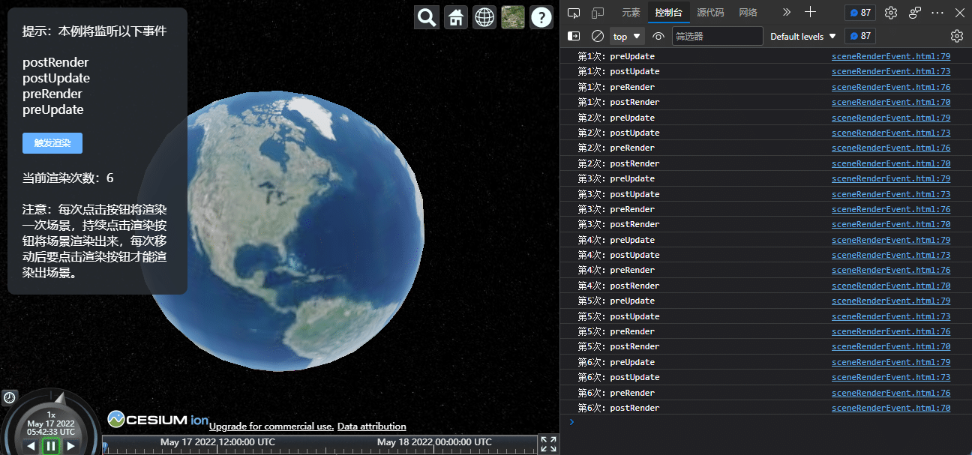Open DevTools settings gear in top bar
Screen dimensions: 972x455
pos(891,13)
